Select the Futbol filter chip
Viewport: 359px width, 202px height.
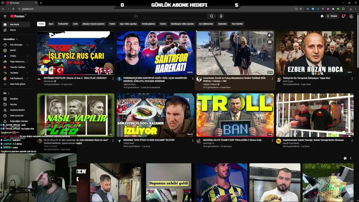(x=112, y=24)
